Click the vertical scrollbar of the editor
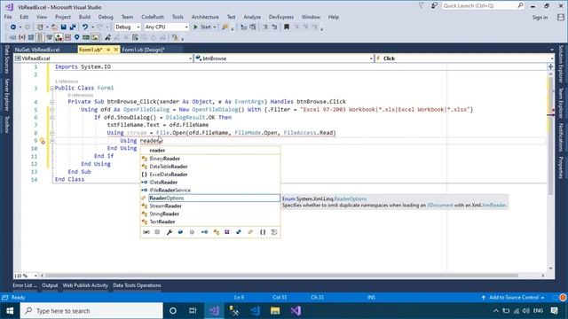 [x=550, y=136]
